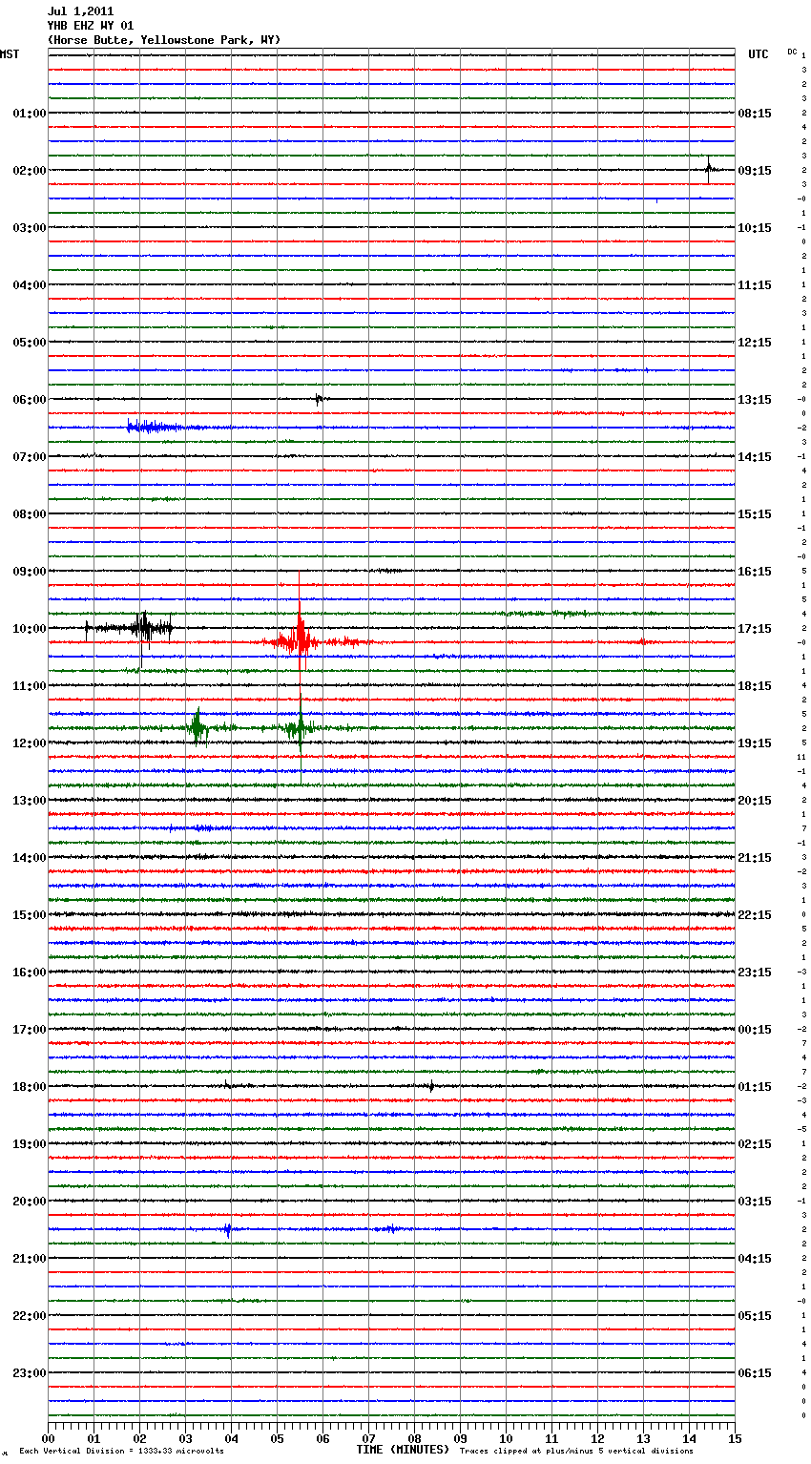Viewport: 811px width, 1464px height.
Task: Click the '06:00' MST time label
Action: click(x=30, y=400)
